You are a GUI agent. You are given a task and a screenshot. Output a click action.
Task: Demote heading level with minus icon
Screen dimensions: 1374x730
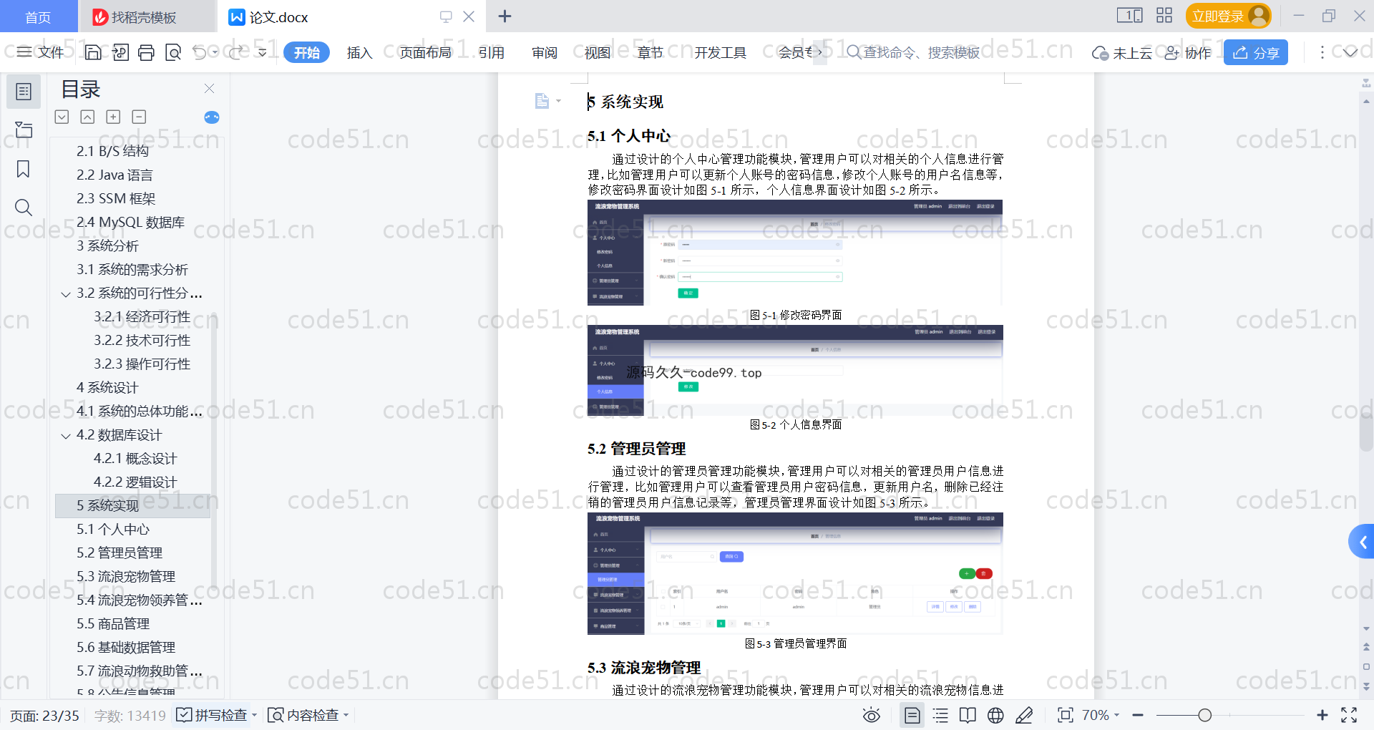tap(139, 117)
